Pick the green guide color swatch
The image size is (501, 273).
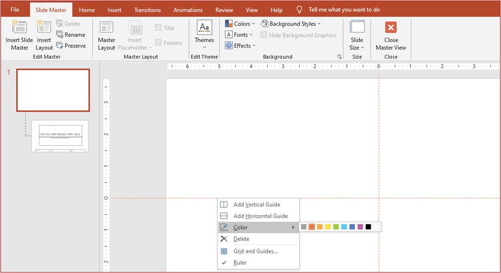point(336,227)
